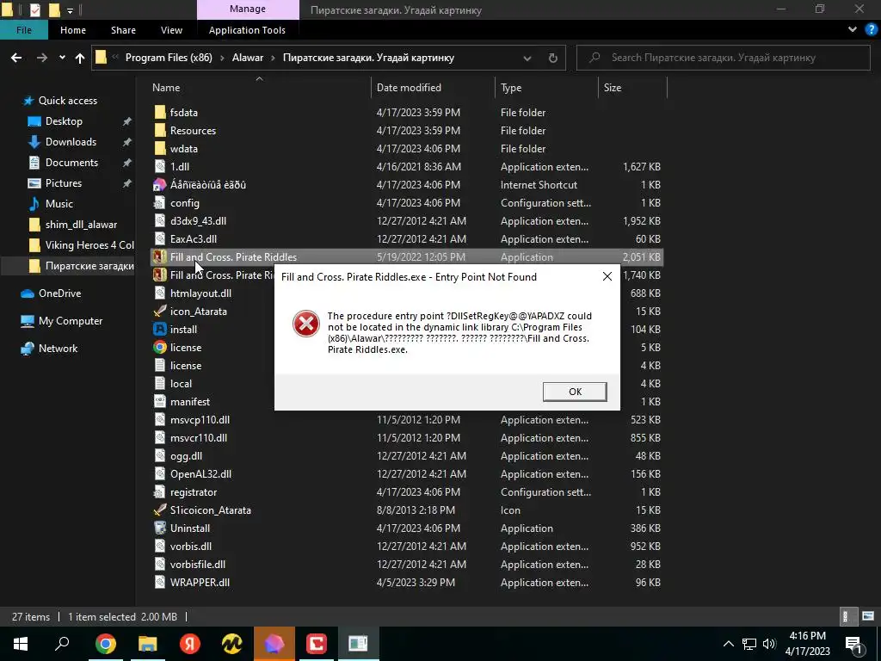
Task: Sort by Size column header
Action: click(613, 88)
